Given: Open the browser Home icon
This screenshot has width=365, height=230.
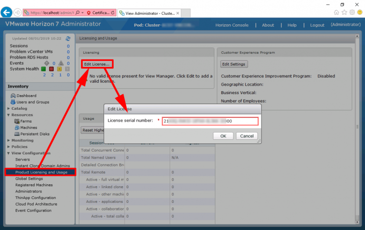Looking at the screenshot, I should (x=336, y=12).
